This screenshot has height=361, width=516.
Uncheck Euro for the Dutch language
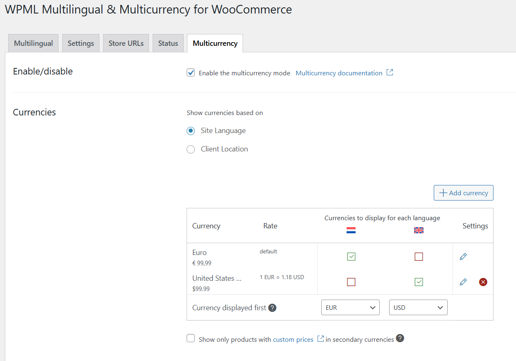(x=351, y=257)
